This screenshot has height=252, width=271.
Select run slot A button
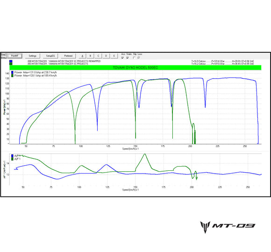pos(82,56)
